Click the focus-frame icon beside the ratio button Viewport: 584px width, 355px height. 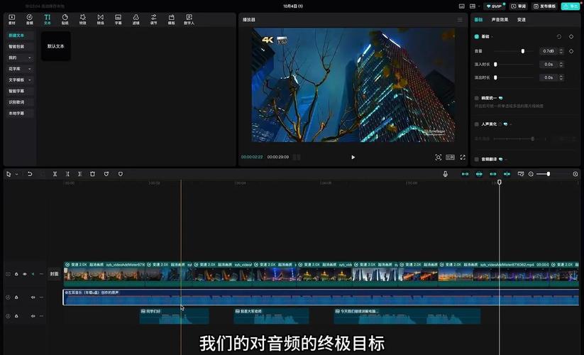coord(439,157)
